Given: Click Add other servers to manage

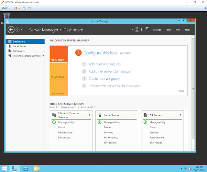Looking at the screenshot, I should 109,71.
